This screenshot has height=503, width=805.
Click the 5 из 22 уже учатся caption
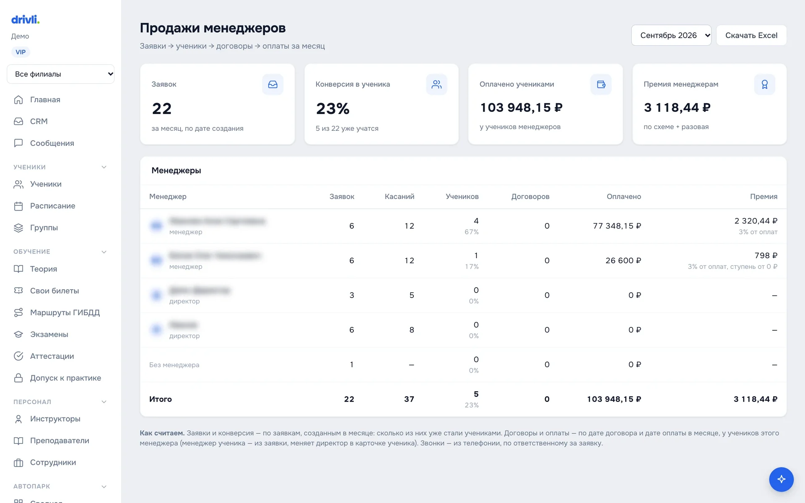point(347,129)
